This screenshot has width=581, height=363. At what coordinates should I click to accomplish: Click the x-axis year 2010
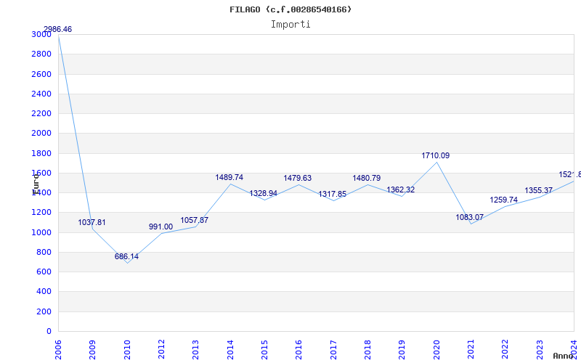127,350
